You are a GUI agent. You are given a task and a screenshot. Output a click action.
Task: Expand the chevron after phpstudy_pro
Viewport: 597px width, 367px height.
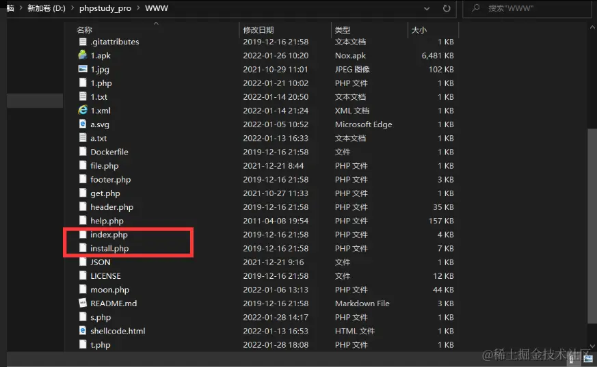[138, 8]
